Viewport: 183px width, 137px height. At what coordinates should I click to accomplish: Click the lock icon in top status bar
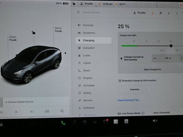coord(74,4)
